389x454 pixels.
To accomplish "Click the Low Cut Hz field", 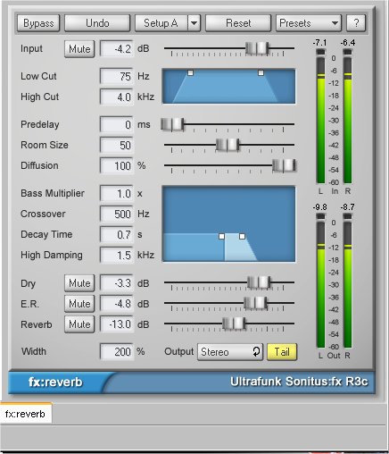I will (117, 76).
